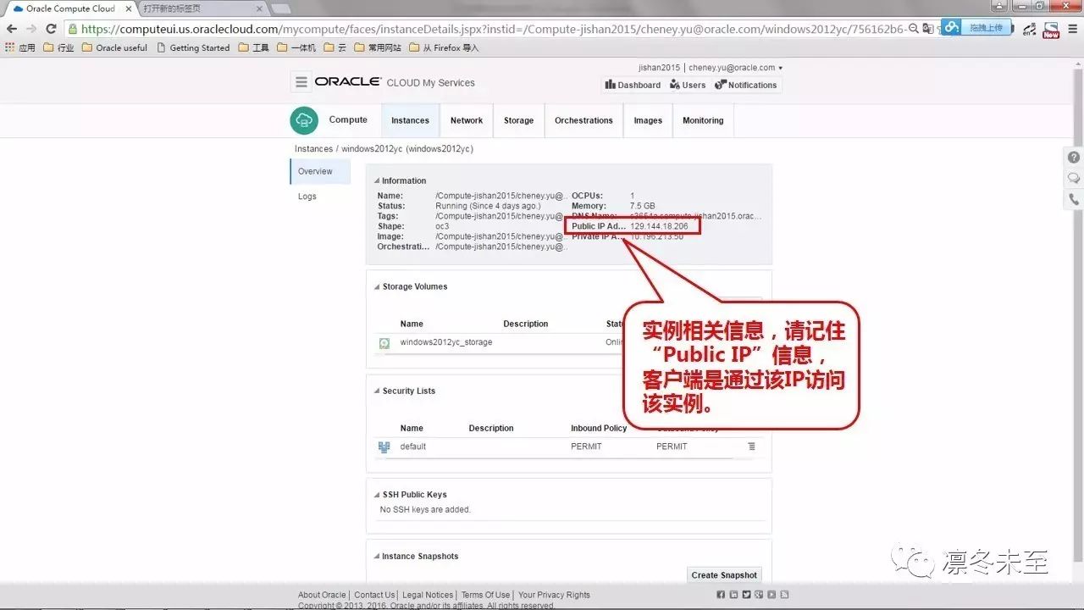Click the Memory value 7.5 GB
This screenshot has height=610, width=1084.
click(x=643, y=206)
